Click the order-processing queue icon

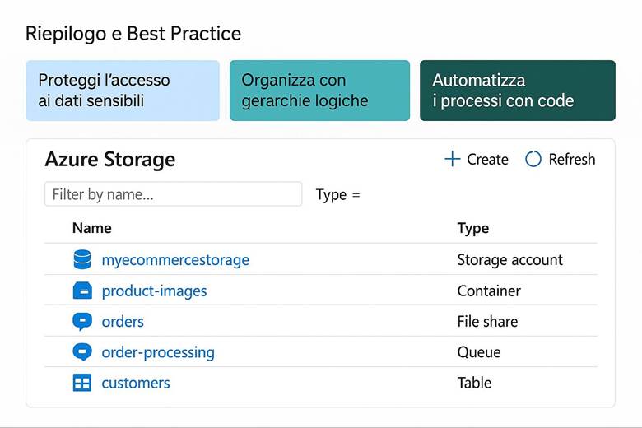[82, 352]
